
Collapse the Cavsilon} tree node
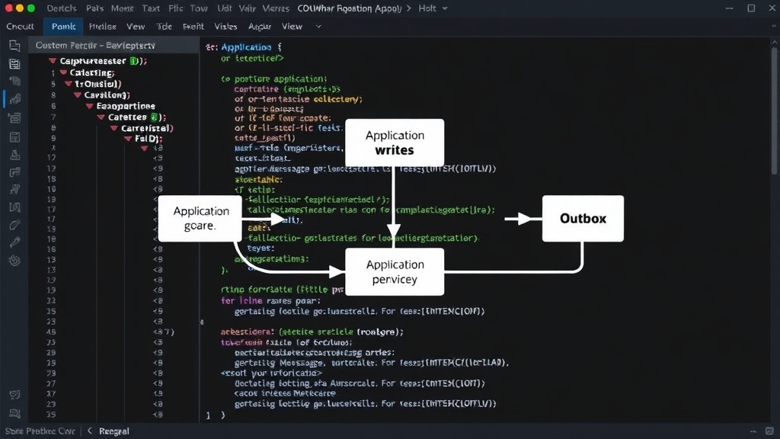pyautogui.click(x=78, y=95)
